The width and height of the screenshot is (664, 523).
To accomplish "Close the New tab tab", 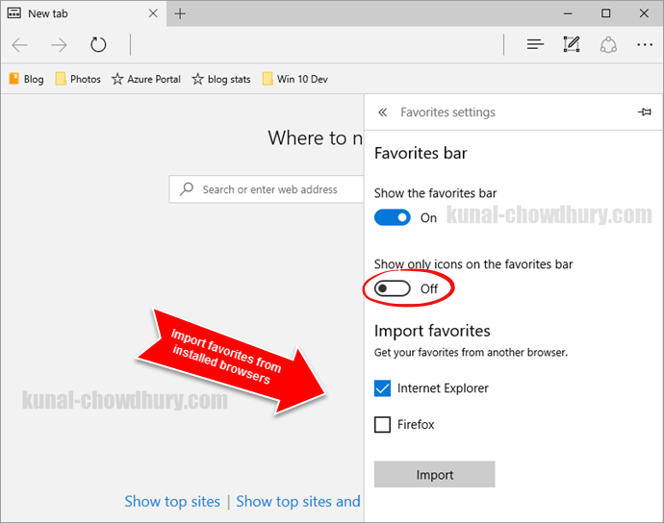I will click(x=153, y=13).
